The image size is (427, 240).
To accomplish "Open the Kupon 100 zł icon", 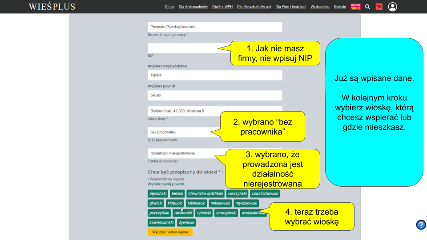I will click(355, 7).
